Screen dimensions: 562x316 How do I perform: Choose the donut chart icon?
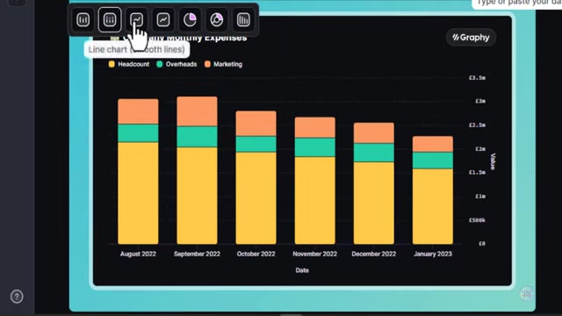coord(217,19)
